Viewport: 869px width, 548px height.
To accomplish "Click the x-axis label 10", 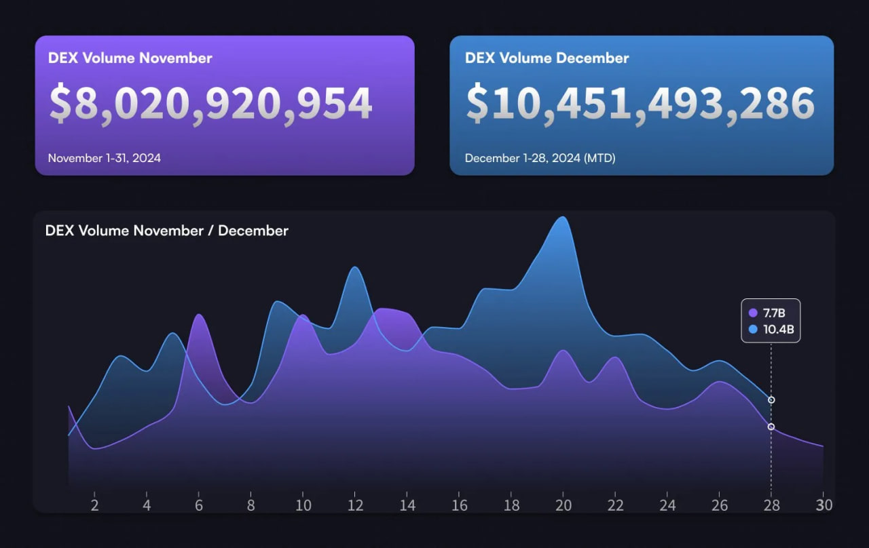I will 303,505.
